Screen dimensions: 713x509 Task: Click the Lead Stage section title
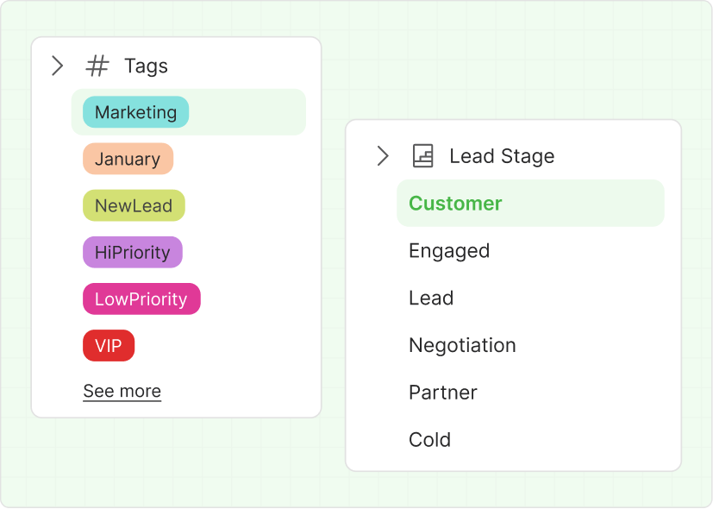(x=502, y=156)
